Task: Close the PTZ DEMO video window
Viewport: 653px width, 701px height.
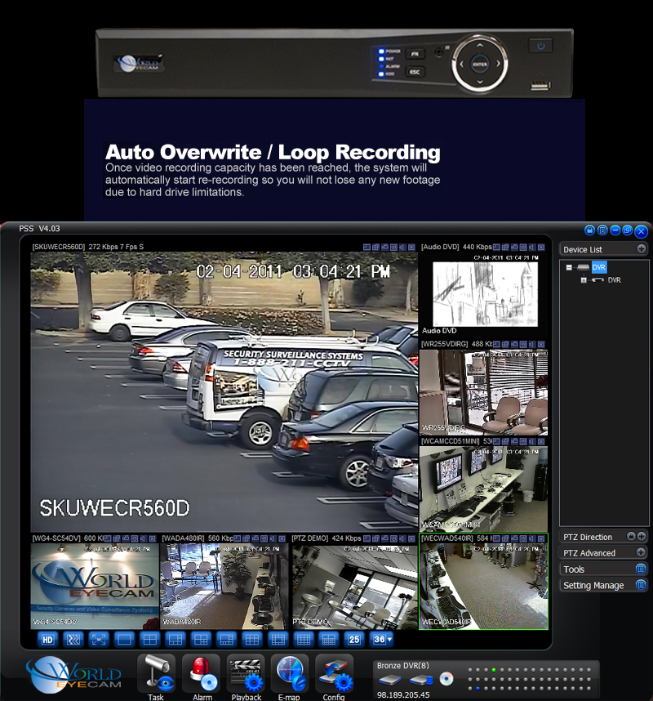Action: coord(412,538)
